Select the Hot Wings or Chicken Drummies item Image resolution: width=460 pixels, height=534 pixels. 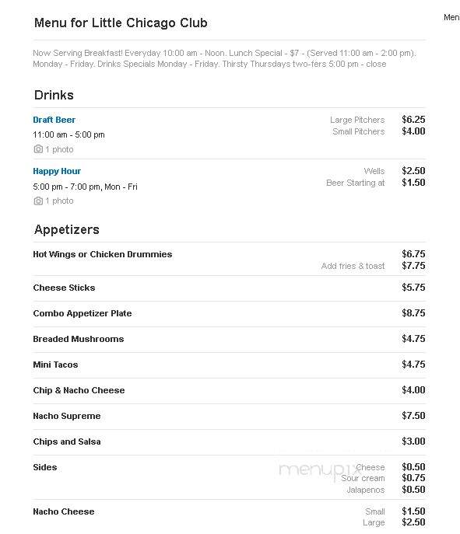pos(102,254)
